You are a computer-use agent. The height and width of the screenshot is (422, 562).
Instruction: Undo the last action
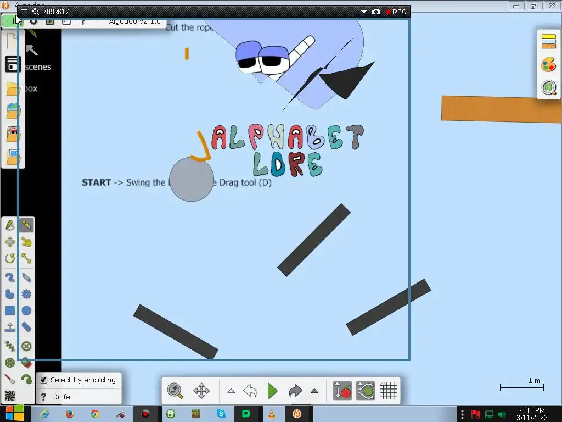pos(250,391)
